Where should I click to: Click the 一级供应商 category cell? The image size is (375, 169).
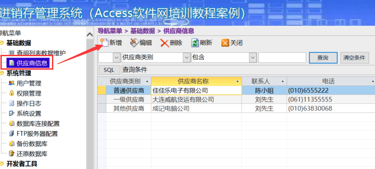[129, 99]
